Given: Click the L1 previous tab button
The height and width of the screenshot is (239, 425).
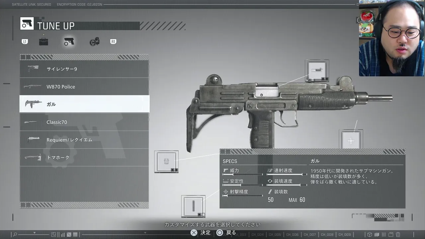Looking at the screenshot, I should [25, 41].
